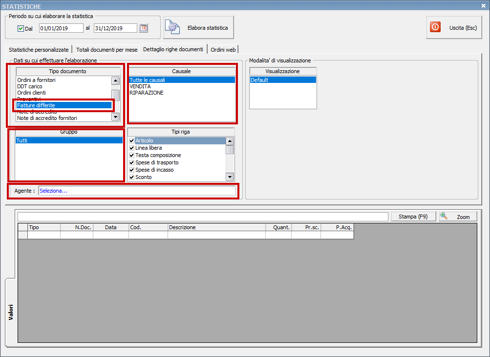
Task: Close the Statistiche window
Action: tap(484, 6)
